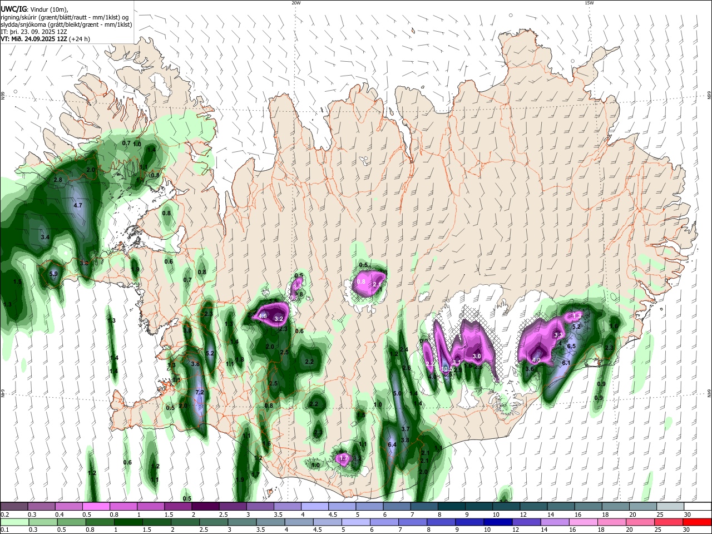
Task: Click the '15W' longitude label
Action: tap(589, 3)
